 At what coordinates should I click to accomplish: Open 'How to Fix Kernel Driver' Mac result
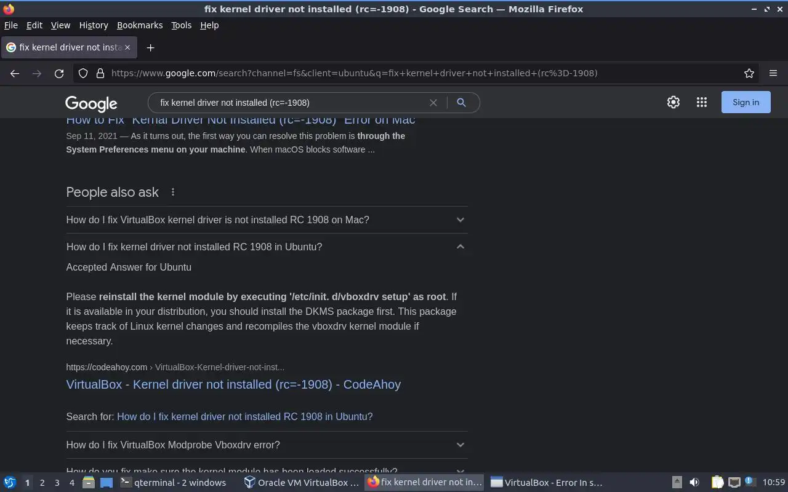241,120
